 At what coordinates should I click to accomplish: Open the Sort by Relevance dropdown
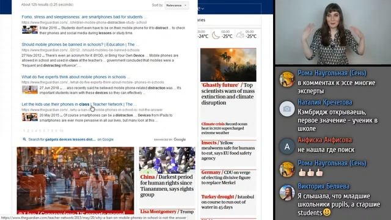pos(177,5)
